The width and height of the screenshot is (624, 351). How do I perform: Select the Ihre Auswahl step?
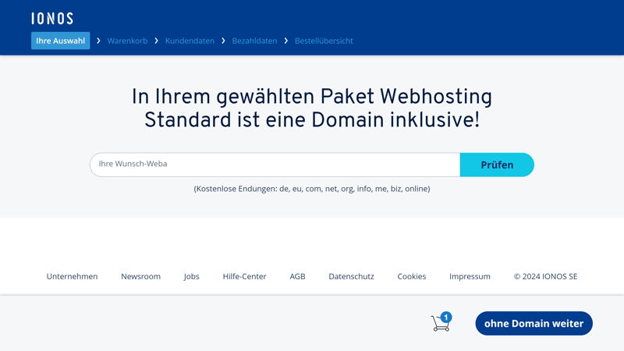tap(60, 41)
